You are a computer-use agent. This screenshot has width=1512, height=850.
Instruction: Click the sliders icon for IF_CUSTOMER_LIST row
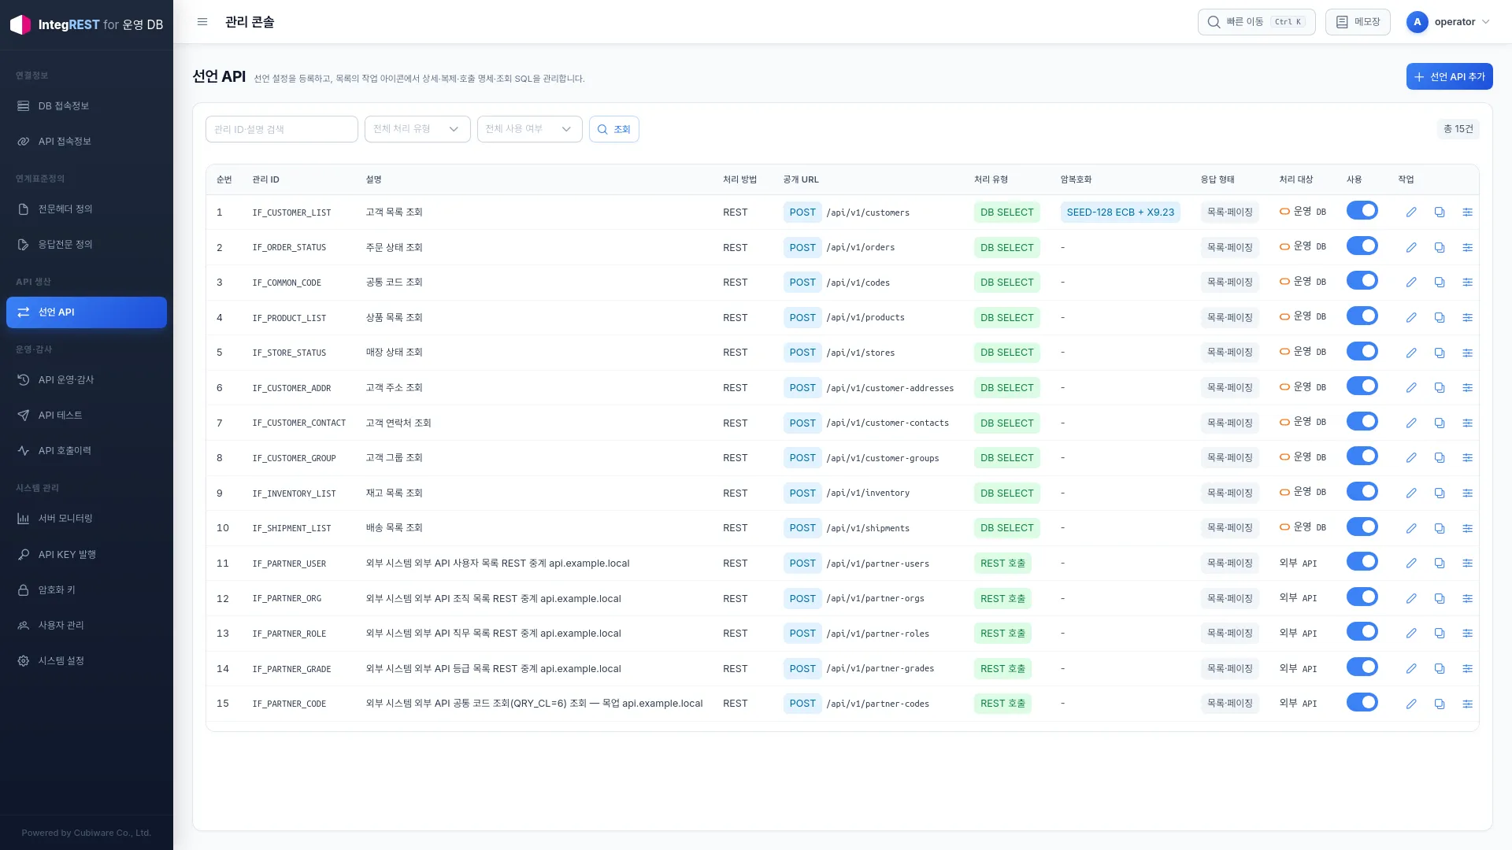(x=1467, y=213)
